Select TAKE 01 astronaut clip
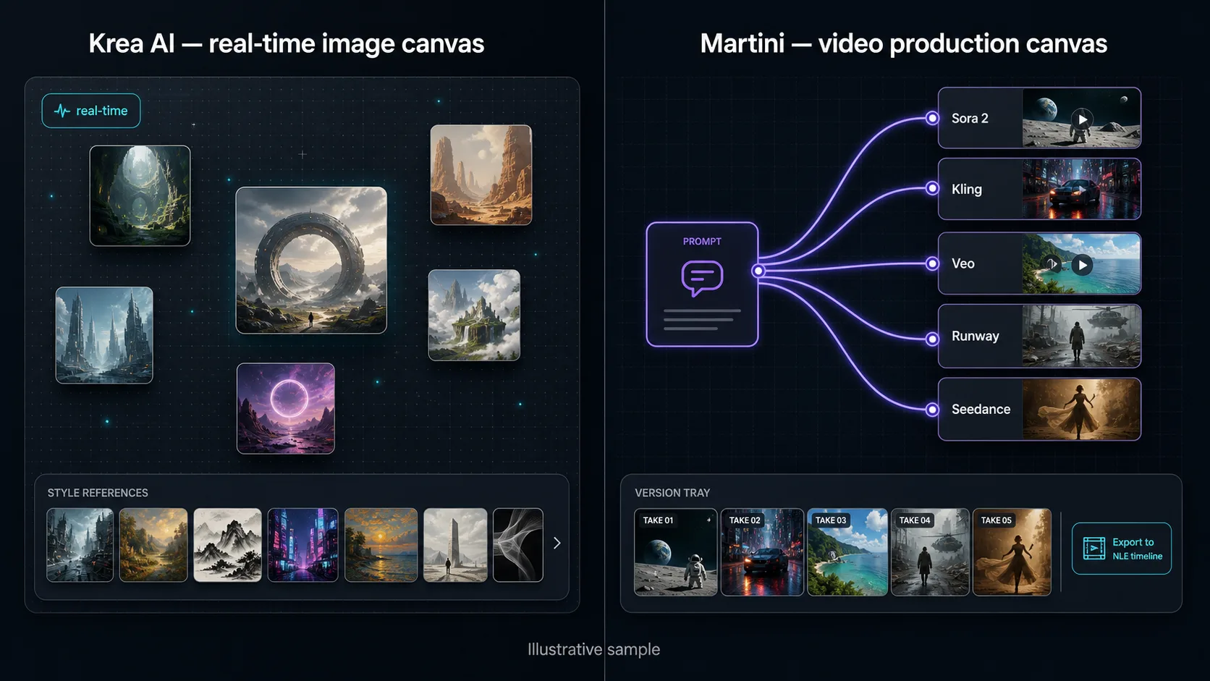 676,552
